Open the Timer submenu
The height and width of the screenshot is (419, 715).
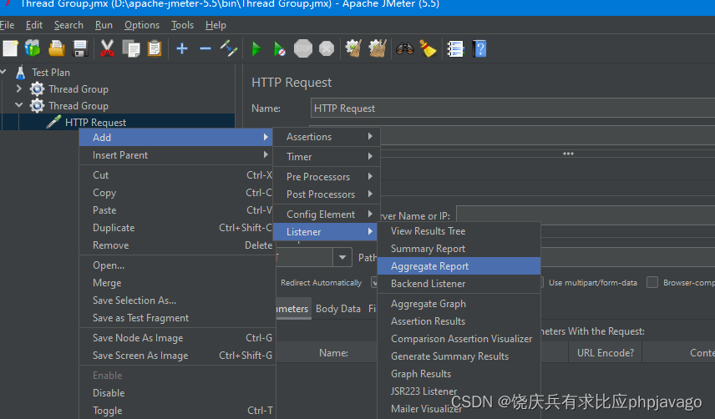327,157
